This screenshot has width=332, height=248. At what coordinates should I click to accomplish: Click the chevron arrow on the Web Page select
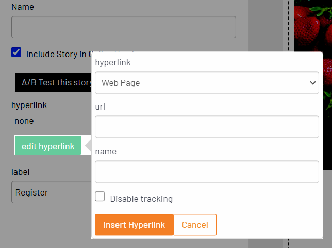coord(312,83)
